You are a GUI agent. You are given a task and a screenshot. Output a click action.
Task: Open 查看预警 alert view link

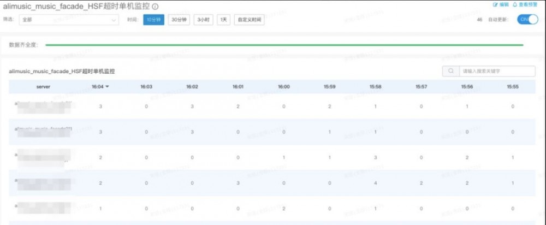tap(525, 5)
